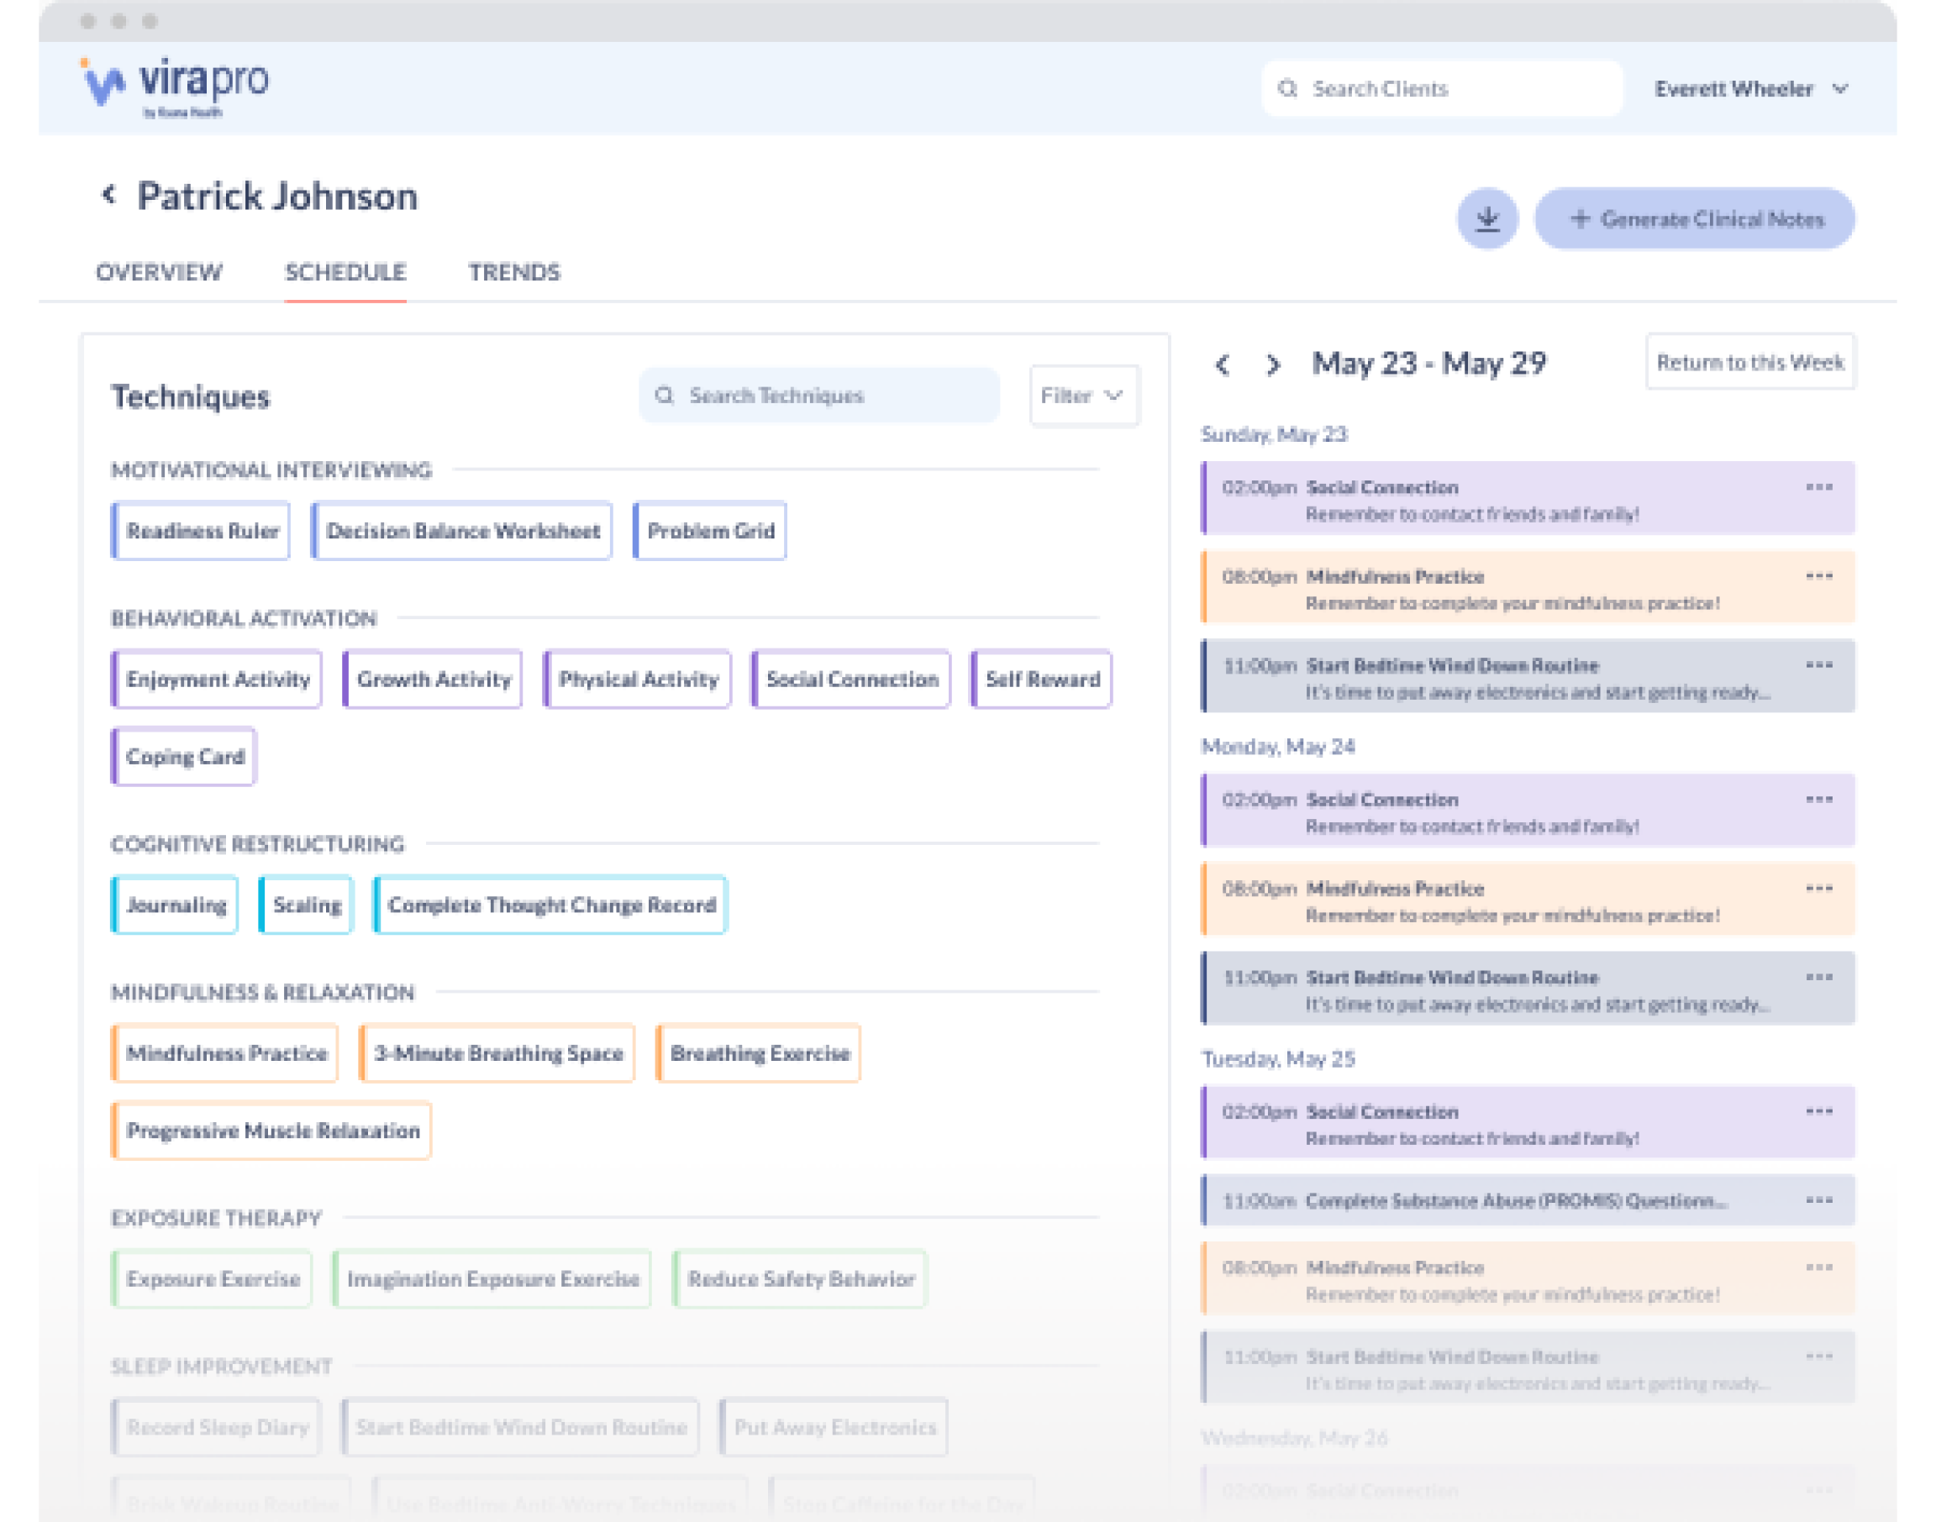The width and height of the screenshot is (1936, 1522).
Task: Open options for Sunday 02:00pm Social Connection
Action: pos(1818,487)
